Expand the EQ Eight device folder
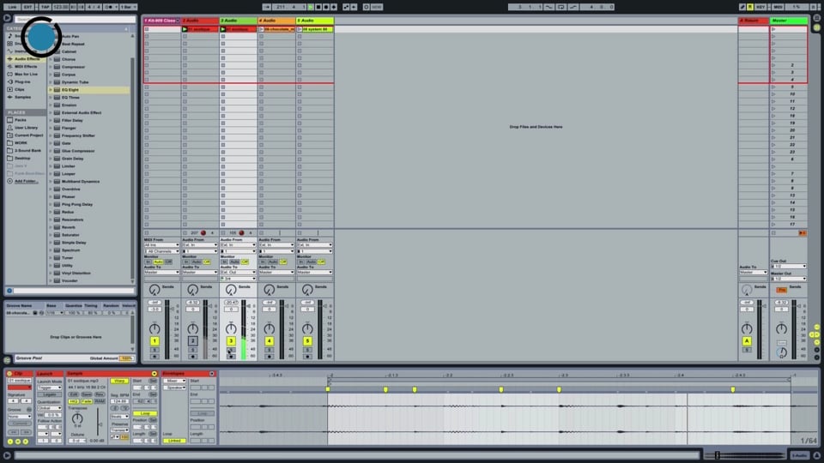This screenshot has width=824, height=463. tap(51, 90)
